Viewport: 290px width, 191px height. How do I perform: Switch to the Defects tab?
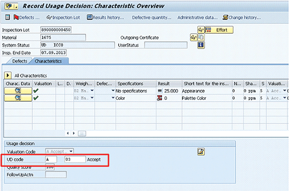(x=20, y=61)
